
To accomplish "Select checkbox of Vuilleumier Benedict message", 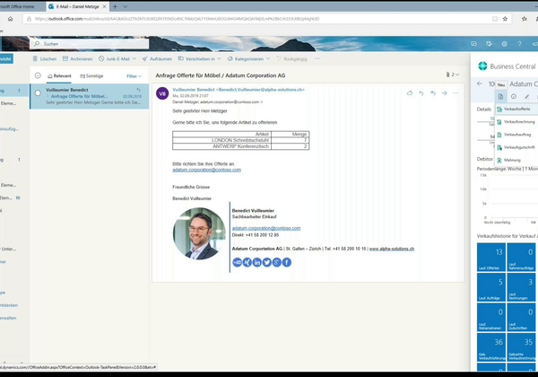I will 38,93.
